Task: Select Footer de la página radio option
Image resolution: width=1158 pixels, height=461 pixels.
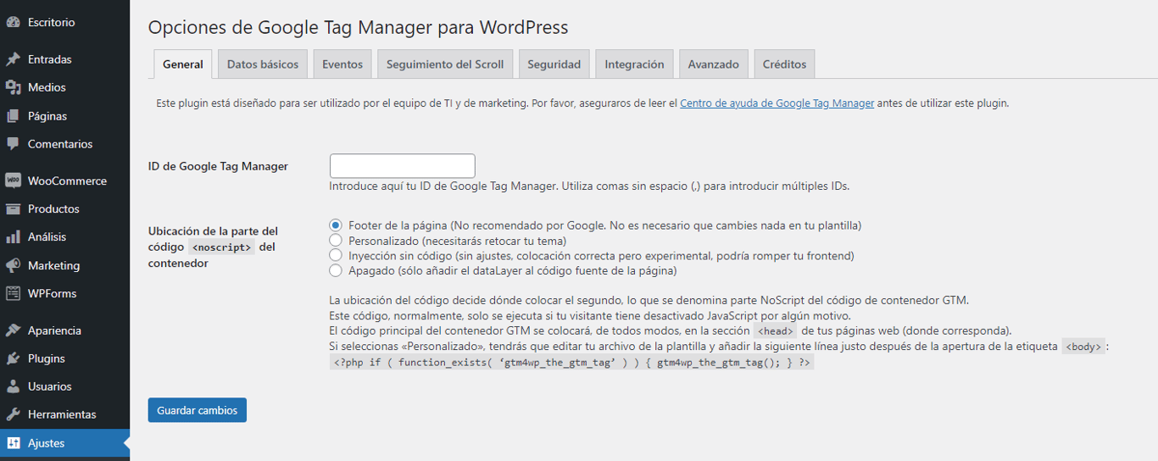Action: pos(336,225)
